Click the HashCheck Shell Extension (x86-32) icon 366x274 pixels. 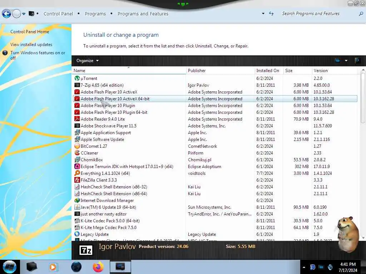click(x=77, y=187)
